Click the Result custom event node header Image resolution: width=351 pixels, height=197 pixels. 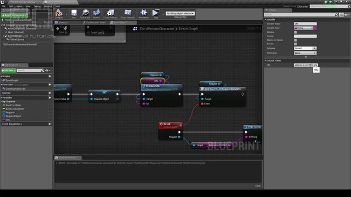171,125
